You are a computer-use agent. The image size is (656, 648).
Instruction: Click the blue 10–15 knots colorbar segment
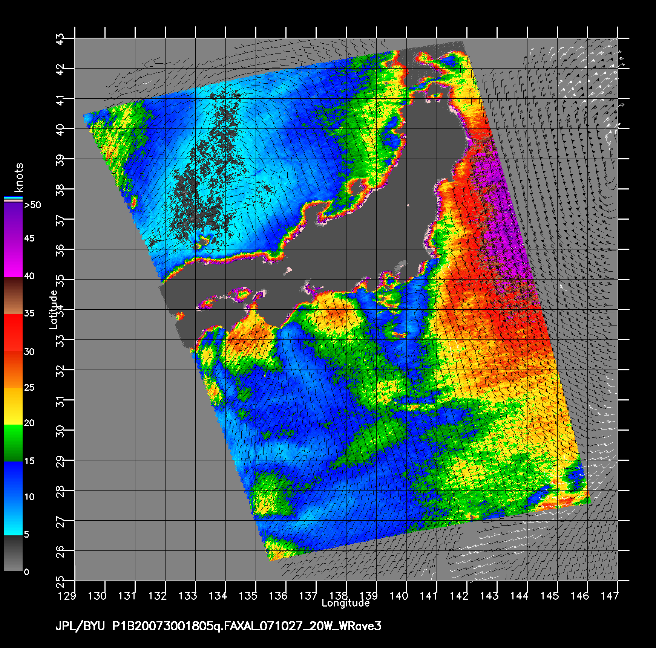tap(13, 480)
